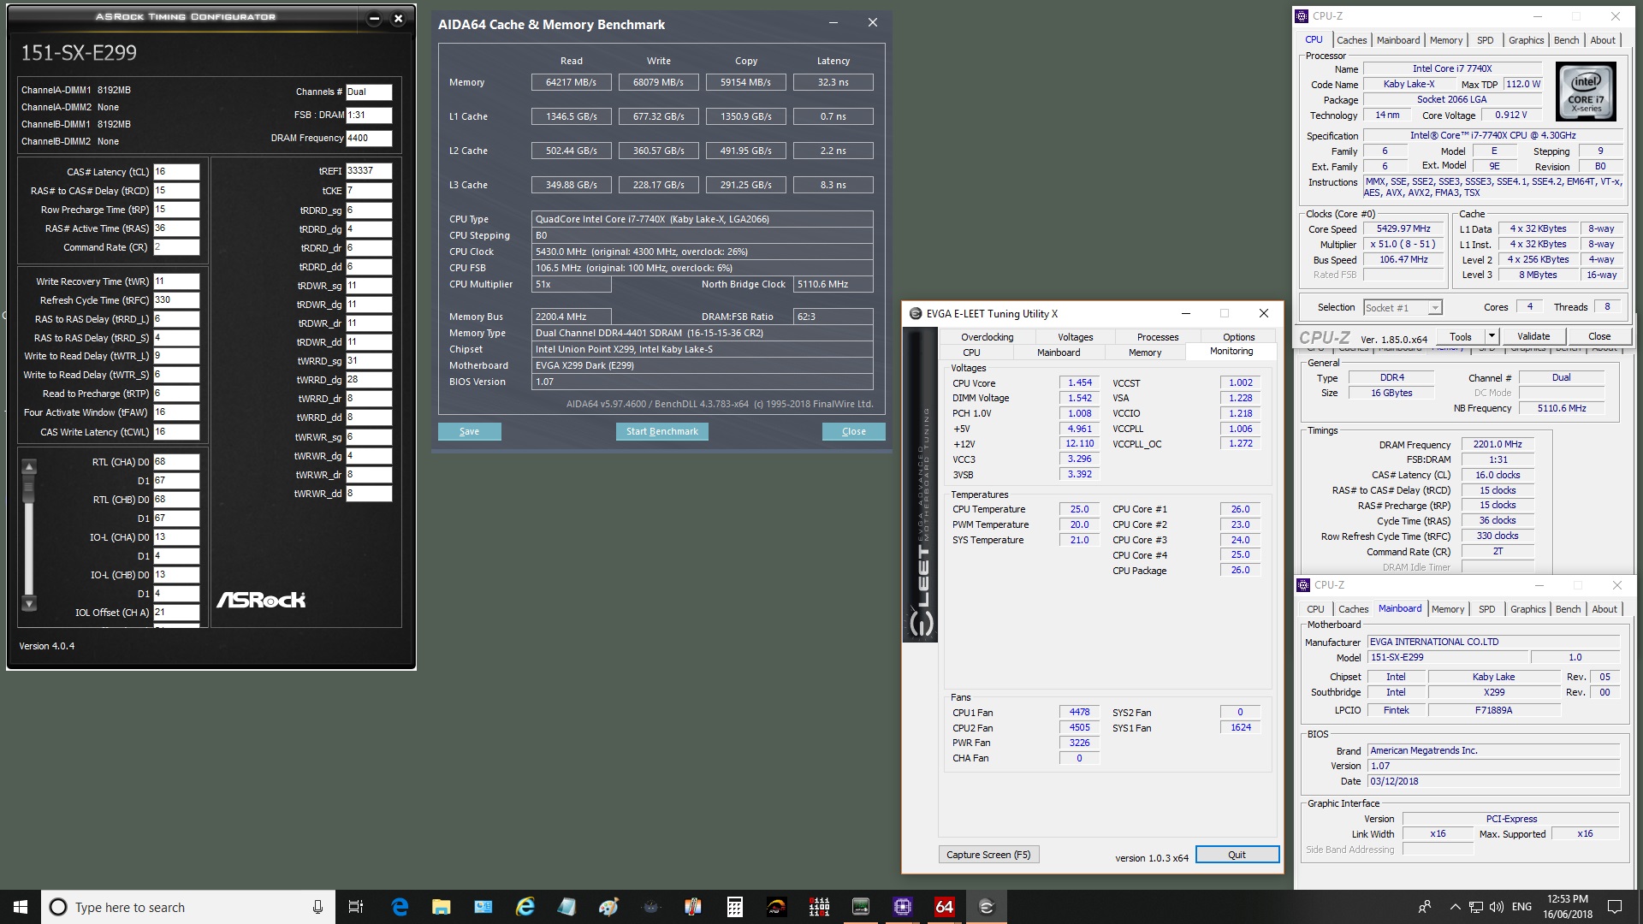Click the Refresh Cycle Time (tRFC) field
1643x924 pixels.
point(176,300)
